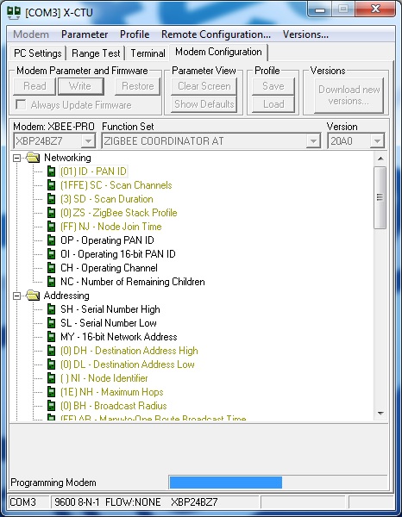
Task: Click the green icon beside OP - Operating PAN ID
Action: [51, 240]
